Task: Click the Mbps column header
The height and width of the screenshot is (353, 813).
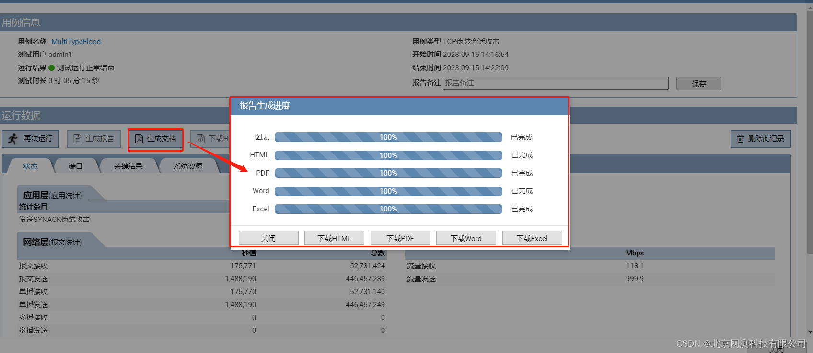Action: coord(635,253)
